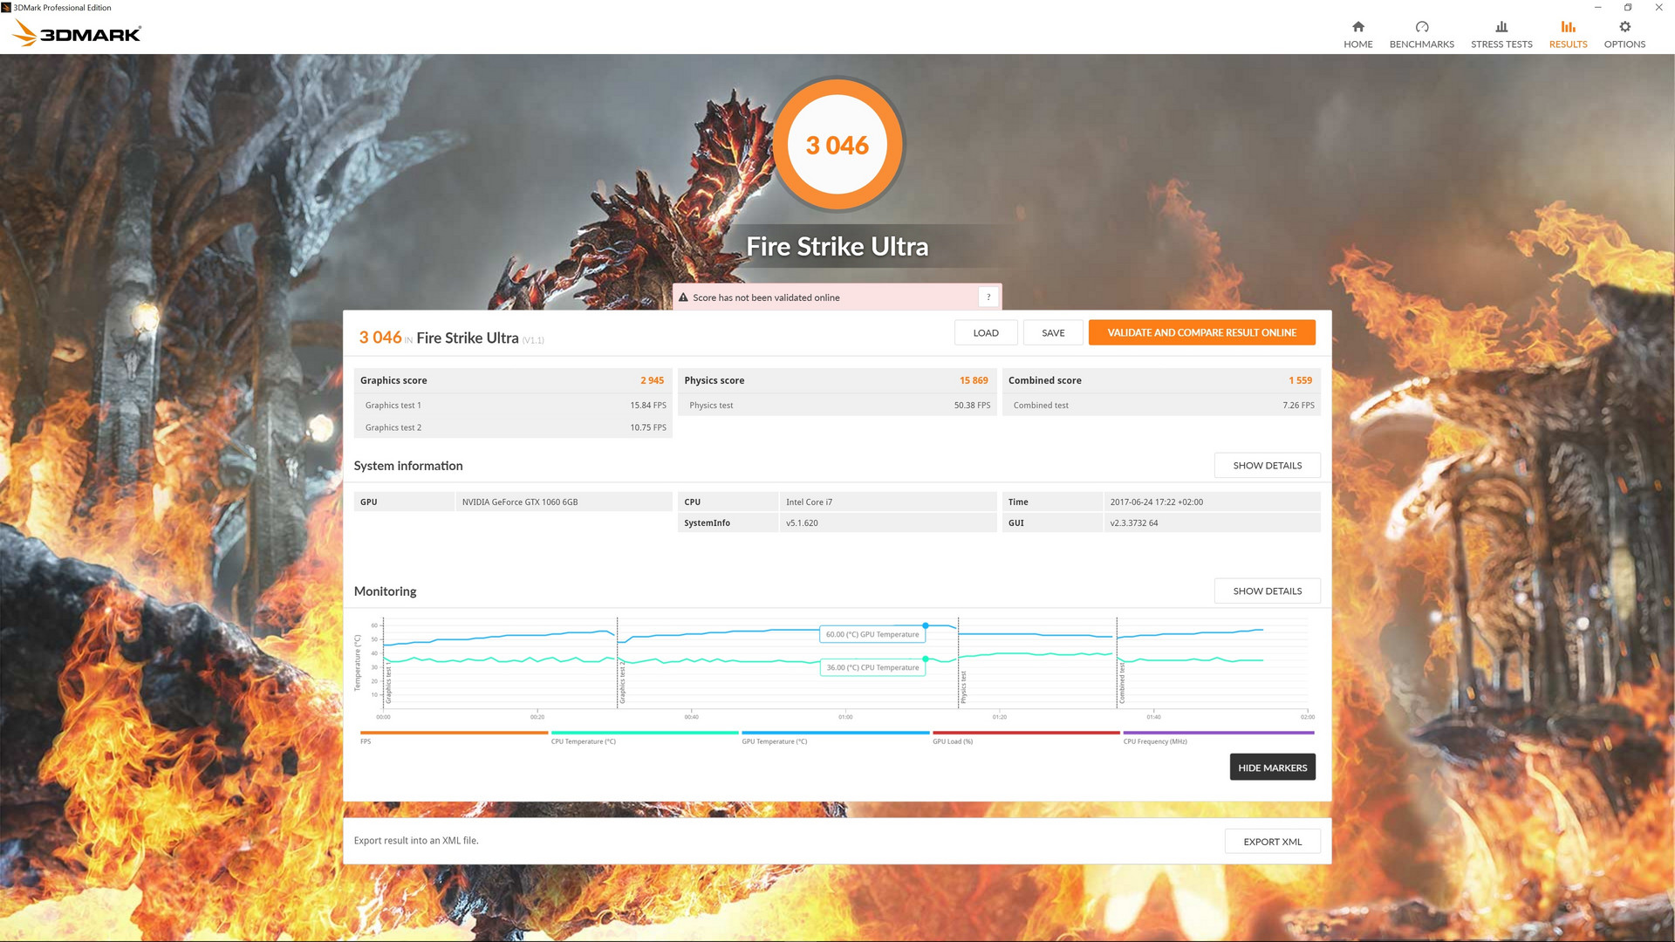Toggle CPU Frequency purple legend bar
Screen dimensions: 1675x942
tap(1218, 734)
